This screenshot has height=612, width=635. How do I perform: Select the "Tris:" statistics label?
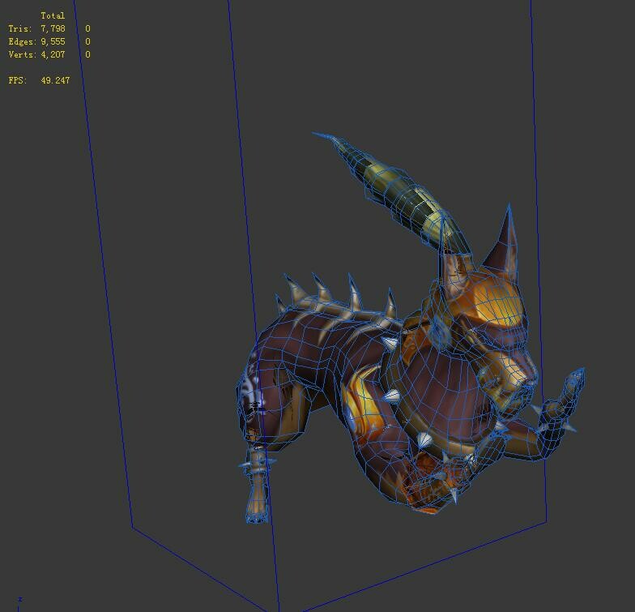pos(20,29)
